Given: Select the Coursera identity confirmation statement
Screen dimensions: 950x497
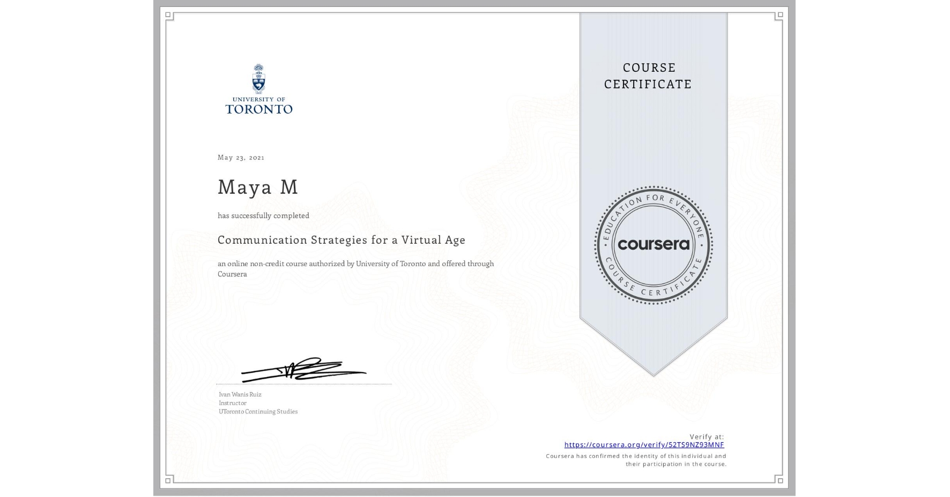Looking at the screenshot, I should click(x=635, y=460).
